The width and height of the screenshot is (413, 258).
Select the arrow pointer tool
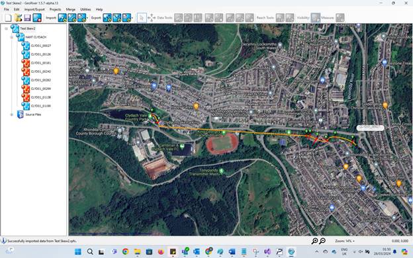coord(142,18)
